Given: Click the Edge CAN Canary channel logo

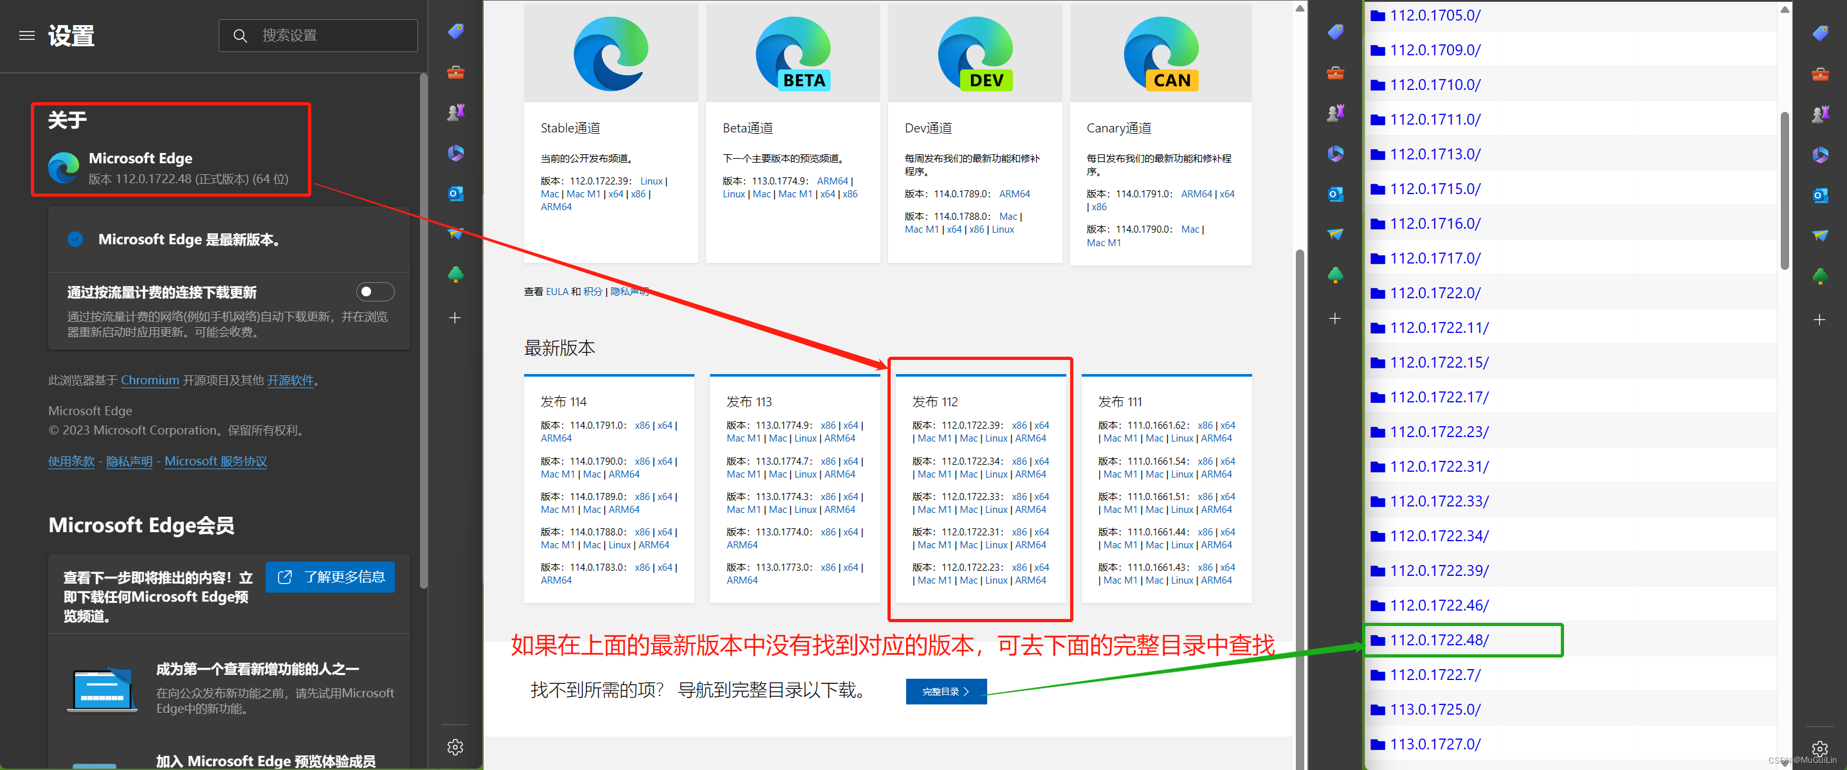Looking at the screenshot, I should click(x=1161, y=53).
